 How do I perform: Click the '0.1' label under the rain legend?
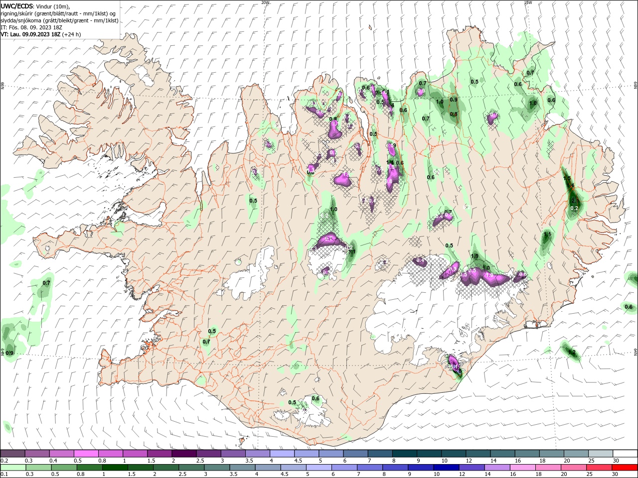coord(4,475)
